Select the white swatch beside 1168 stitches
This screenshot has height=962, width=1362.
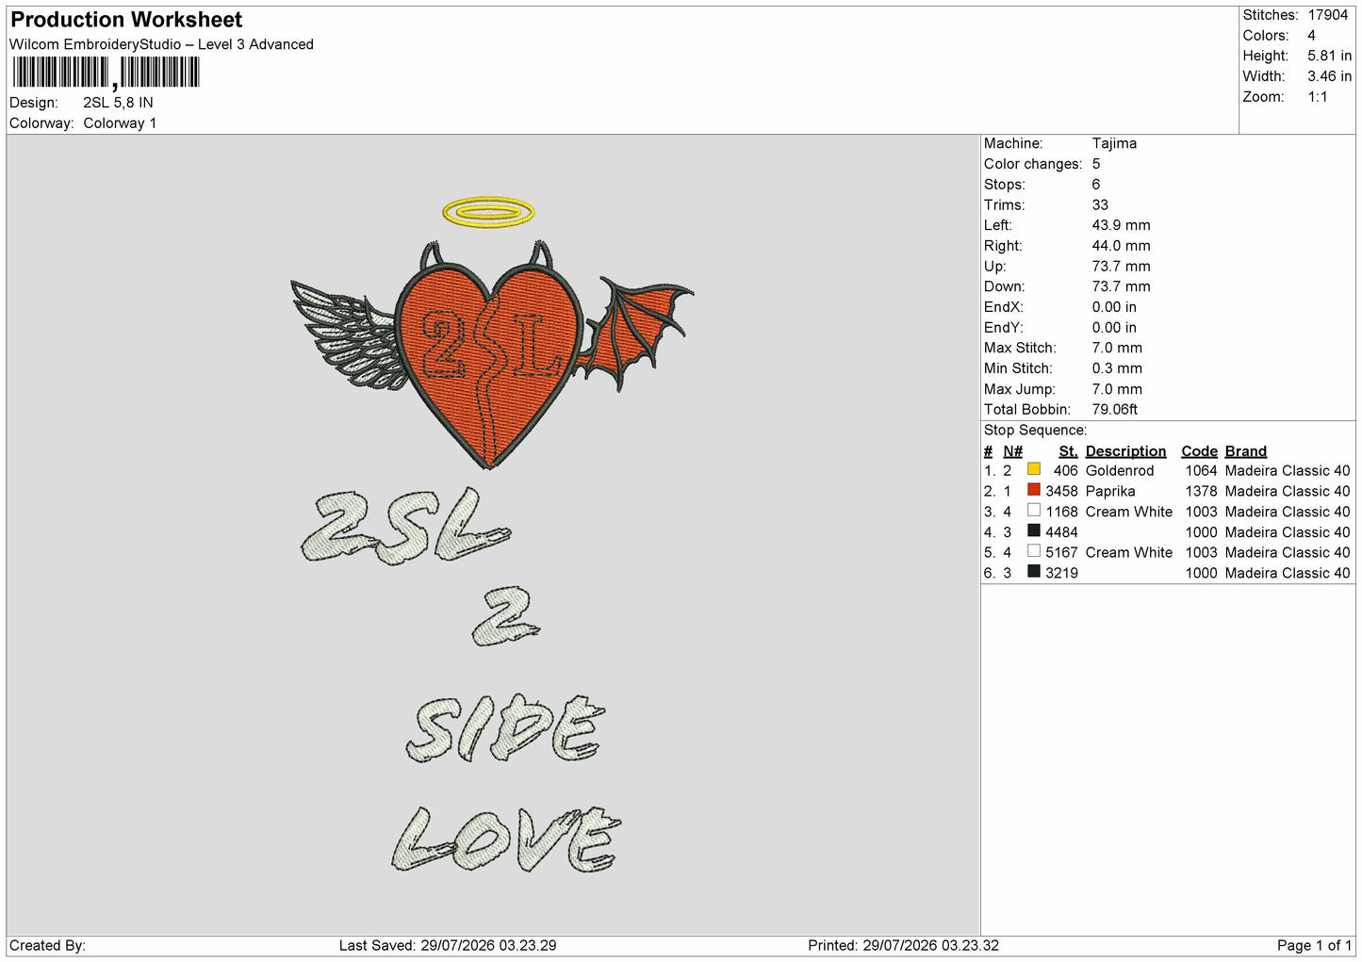(1034, 511)
